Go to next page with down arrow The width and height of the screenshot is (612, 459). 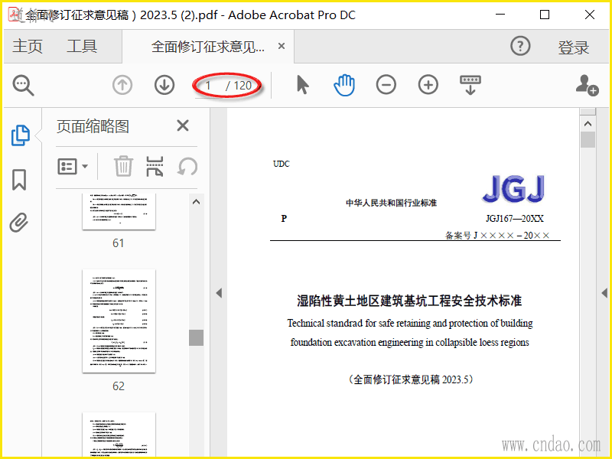pos(164,85)
